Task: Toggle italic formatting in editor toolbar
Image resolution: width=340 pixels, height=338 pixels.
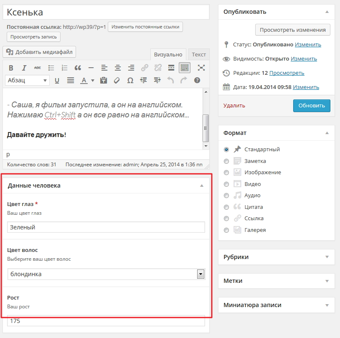Action: 24,68
